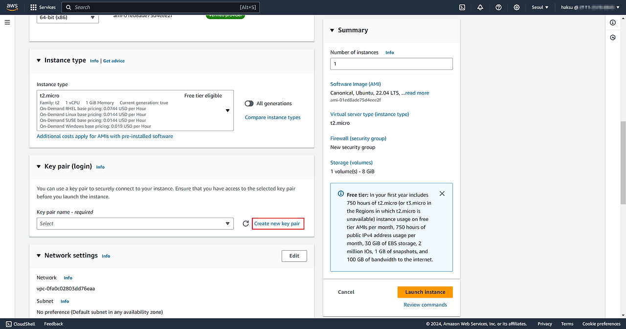The width and height of the screenshot is (626, 329).
Task: Collapse the Network settings section
Action: point(39,256)
